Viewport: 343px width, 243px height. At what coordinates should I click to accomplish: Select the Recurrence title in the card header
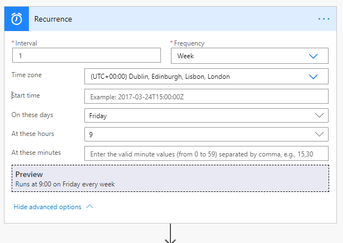(x=53, y=19)
